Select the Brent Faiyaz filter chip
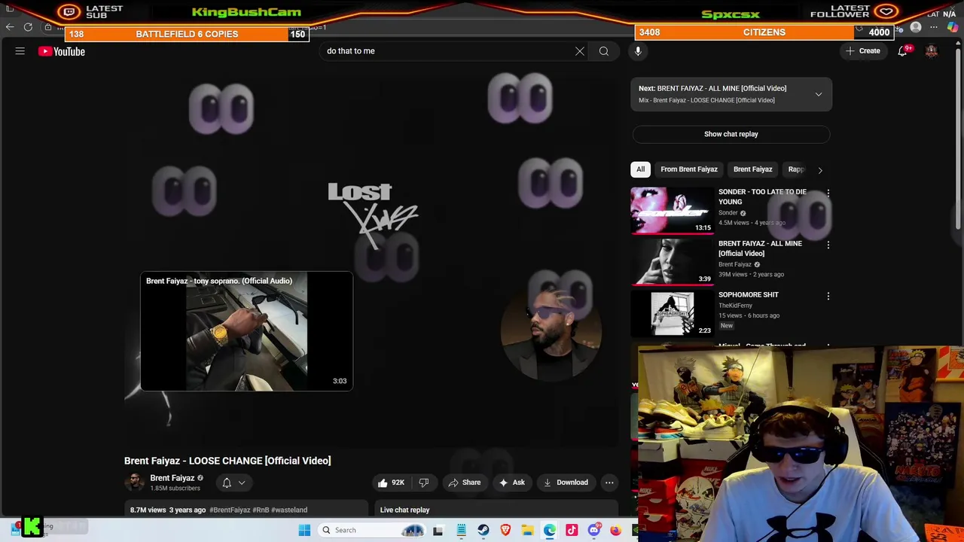Viewport: 964px width, 542px height. point(752,169)
